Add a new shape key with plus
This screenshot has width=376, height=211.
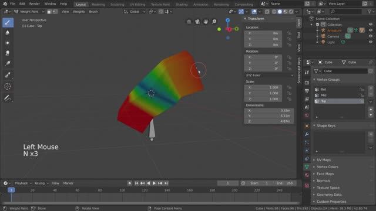pyautogui.click(x=371, y=134)
